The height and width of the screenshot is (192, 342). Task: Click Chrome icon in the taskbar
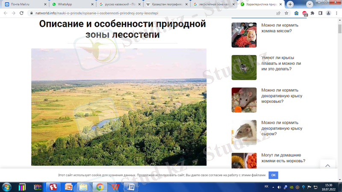(99, 187)
